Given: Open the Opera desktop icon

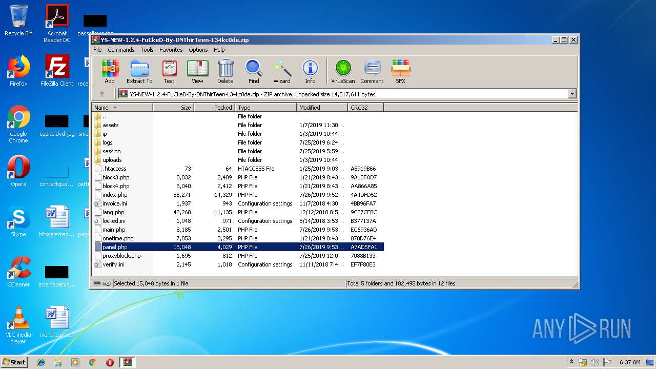Looking at the screenshot, I should pos(18,171).
